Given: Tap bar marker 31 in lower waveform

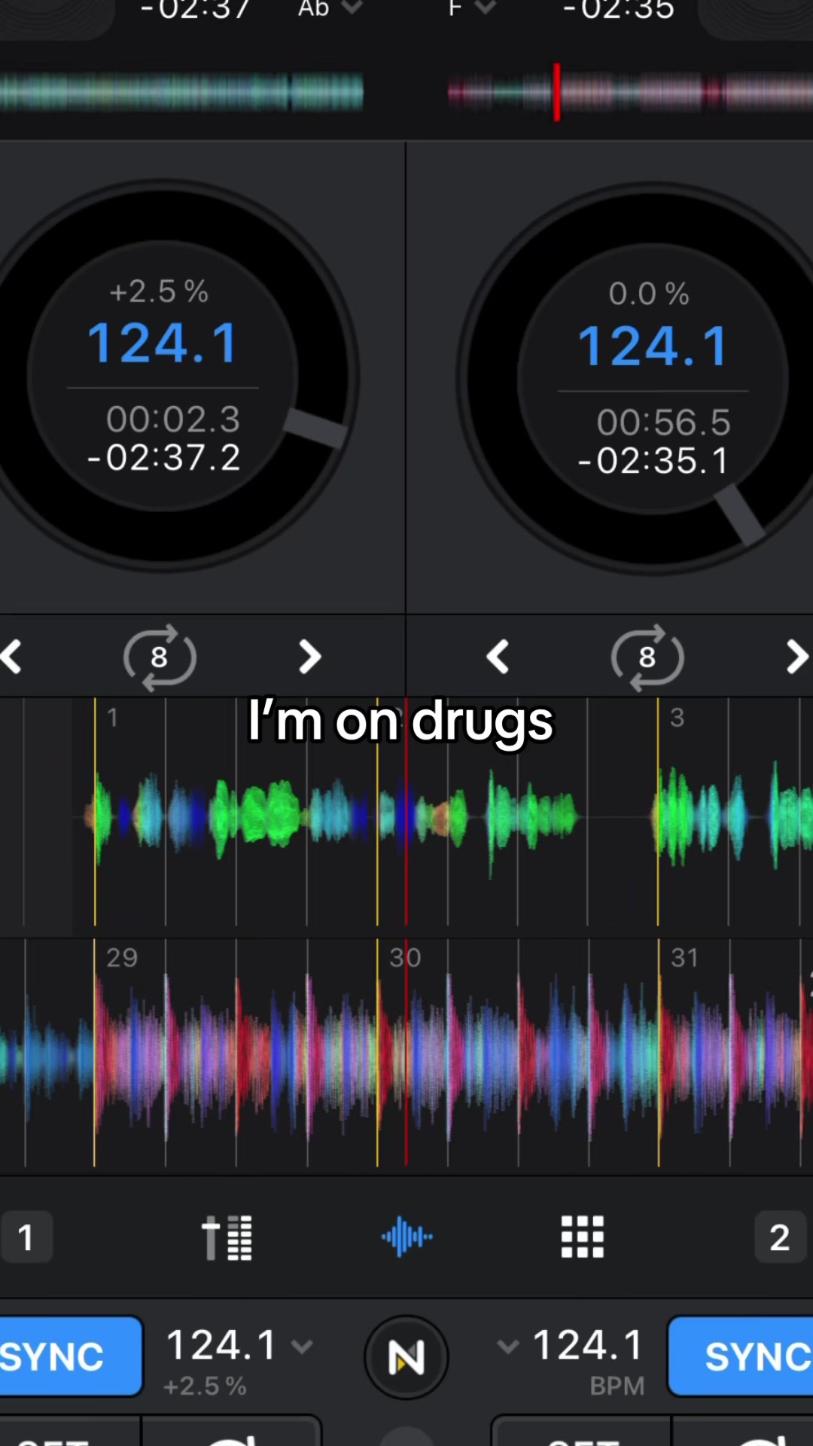Looking at the screenshot, I should [x=684, y=958].
